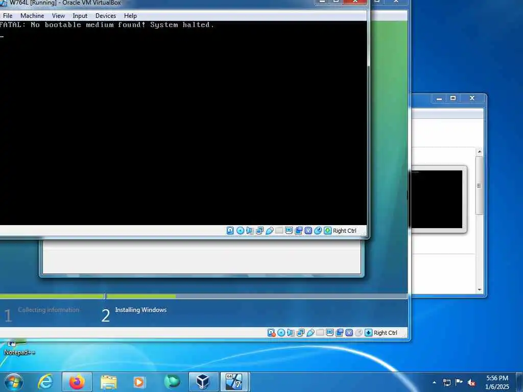Image resolution: width=523 pixels, height=392 pixels.
Task: Click the Collecting information progress bar segment
Action: point(52,296)
